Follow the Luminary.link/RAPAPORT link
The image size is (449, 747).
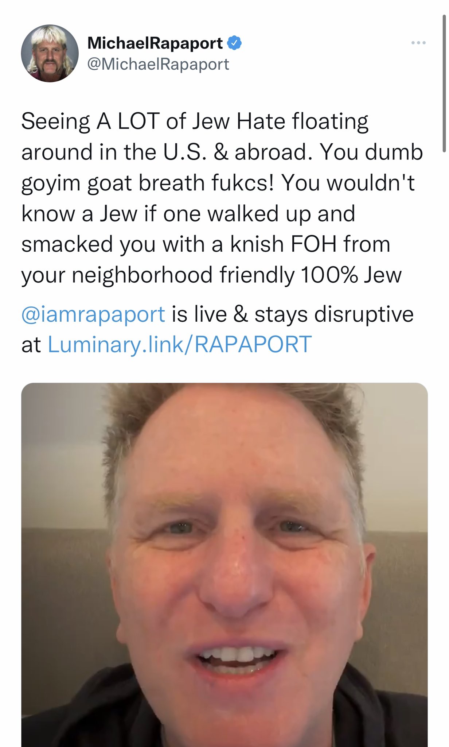point(180,344)
